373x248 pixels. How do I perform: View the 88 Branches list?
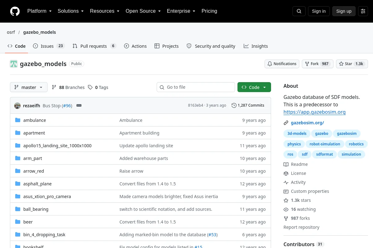click(68, 87)
